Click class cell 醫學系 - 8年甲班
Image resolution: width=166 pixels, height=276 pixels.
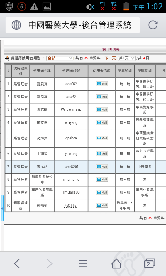click(x=125, y=205)
